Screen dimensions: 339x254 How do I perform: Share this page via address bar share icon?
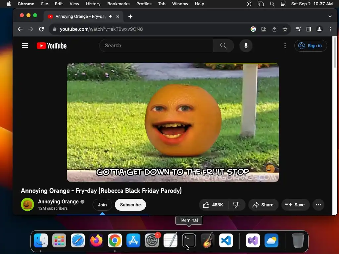point(274,29)
